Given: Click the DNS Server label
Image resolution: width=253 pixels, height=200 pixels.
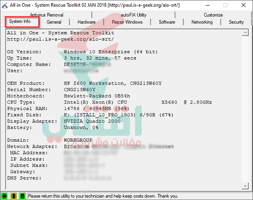Looking at the screenshot, I should click(24, 178).
